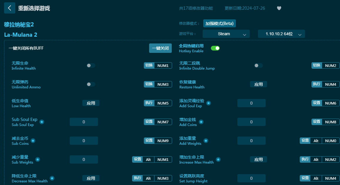Click star icon beside Sub Coins
The image size is (340, 185).
tap(33, 141)
